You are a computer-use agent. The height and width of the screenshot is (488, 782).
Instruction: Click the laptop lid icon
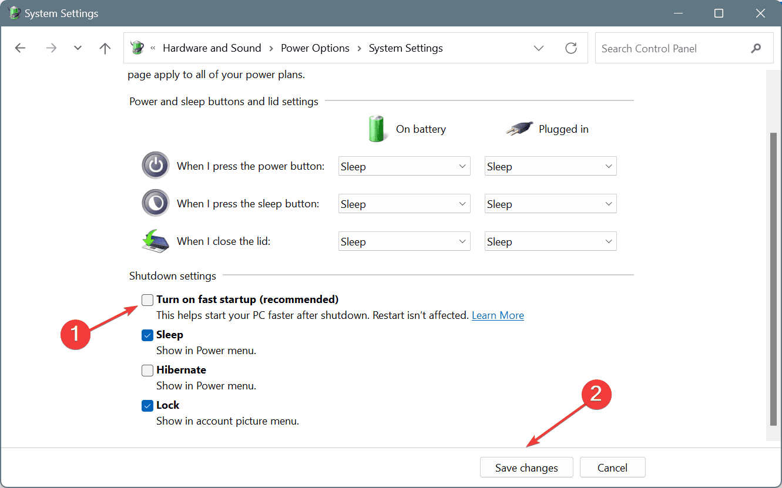click(x=155, y=241)
